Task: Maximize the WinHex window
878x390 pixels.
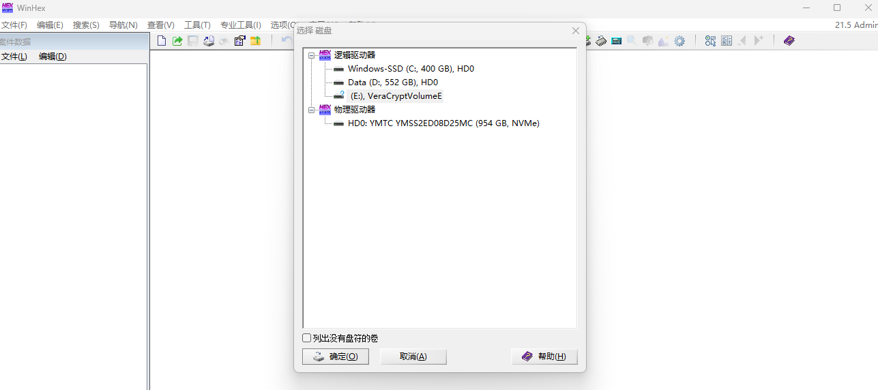Action: click(x=837, y=7)
